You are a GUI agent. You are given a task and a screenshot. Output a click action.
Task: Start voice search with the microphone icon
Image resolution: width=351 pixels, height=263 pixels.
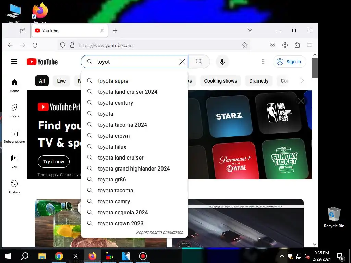pos(222,62)
